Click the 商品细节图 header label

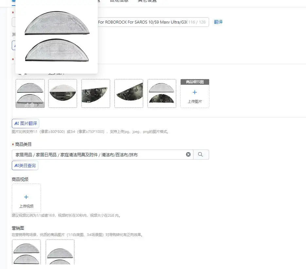195,82
